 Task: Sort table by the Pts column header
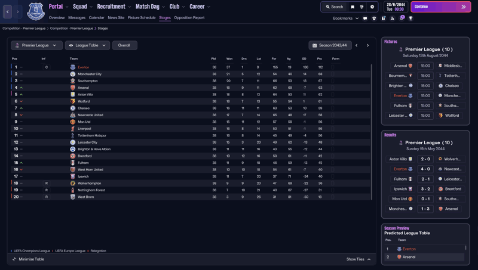click(x=320, y=58)
